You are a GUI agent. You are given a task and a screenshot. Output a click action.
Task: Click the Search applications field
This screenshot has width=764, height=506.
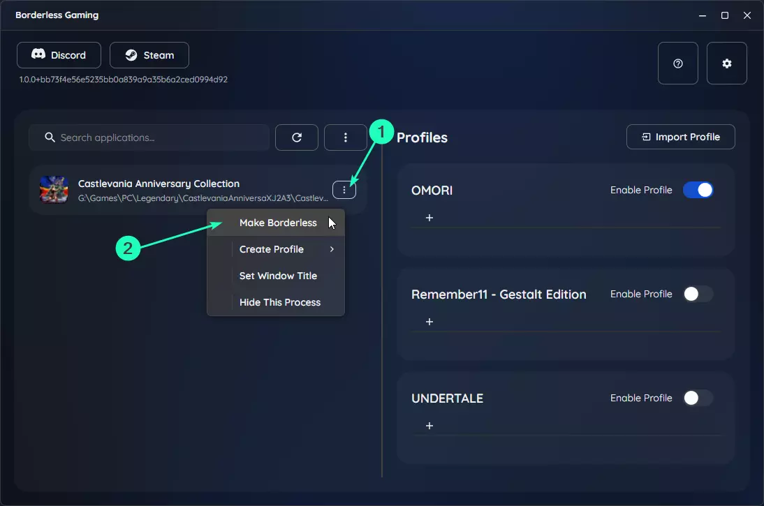pos(149,137)
